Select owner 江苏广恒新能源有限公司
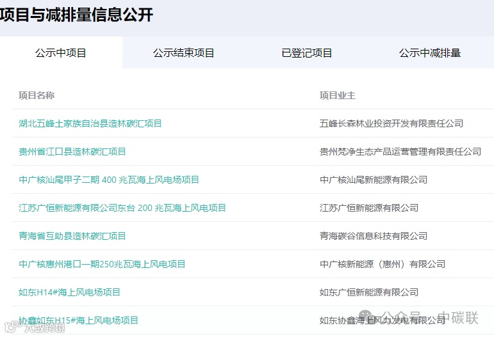The height and width of the screenshot is (337, 494). coord(369,208)
